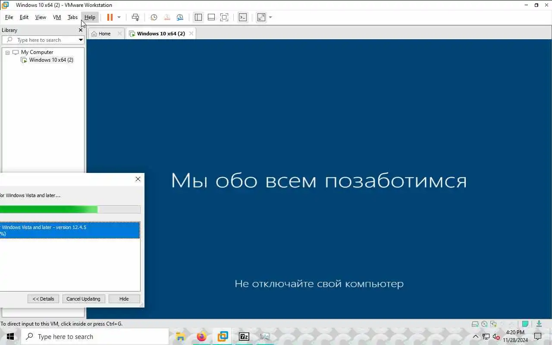
Task: Toggle the library sidebar view
Action: pos(198,17)
